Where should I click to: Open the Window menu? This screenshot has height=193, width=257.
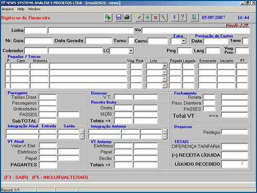tap(34, 9)
